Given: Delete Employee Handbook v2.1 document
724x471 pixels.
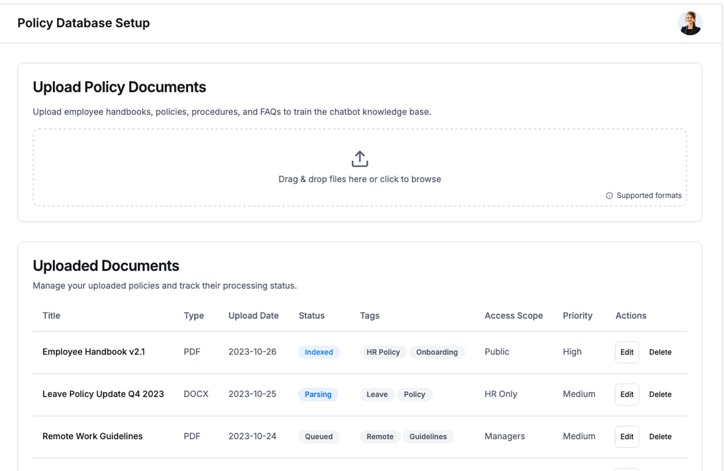Looking at the screenshot, I should click(x=660, y=352).
